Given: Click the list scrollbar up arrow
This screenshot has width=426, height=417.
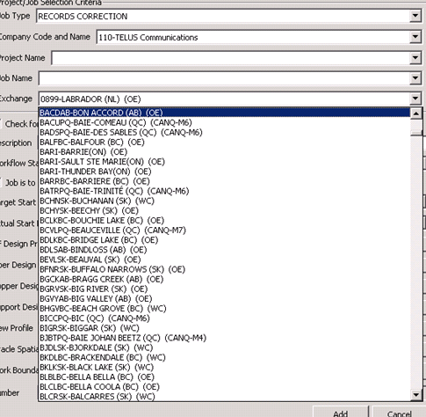Looking at the screenshot, I should 416,113.
